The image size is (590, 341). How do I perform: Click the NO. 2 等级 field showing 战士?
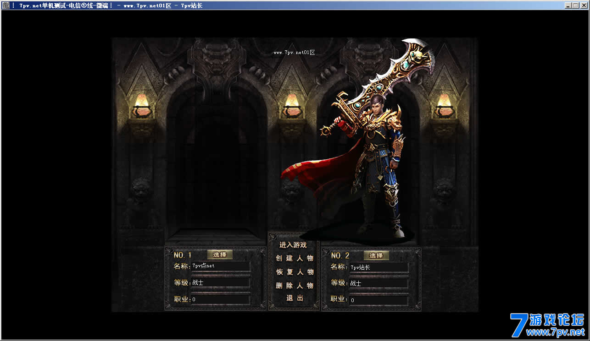pyautogui.click(x=378, y=283)
